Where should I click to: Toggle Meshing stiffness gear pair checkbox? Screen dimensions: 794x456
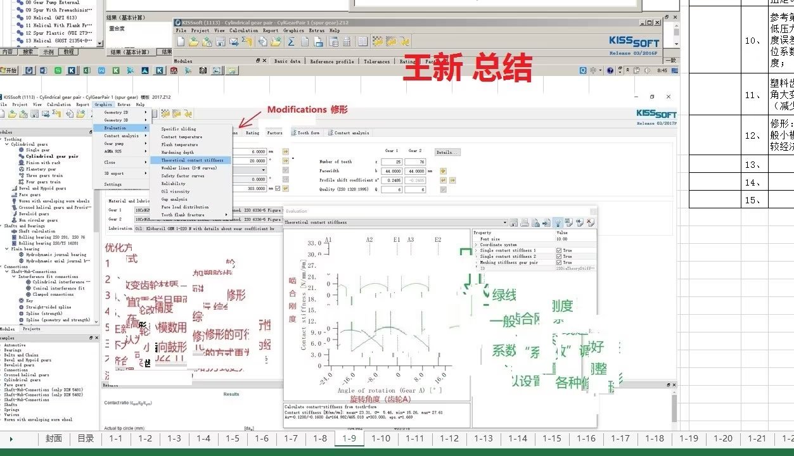point(558,262)
